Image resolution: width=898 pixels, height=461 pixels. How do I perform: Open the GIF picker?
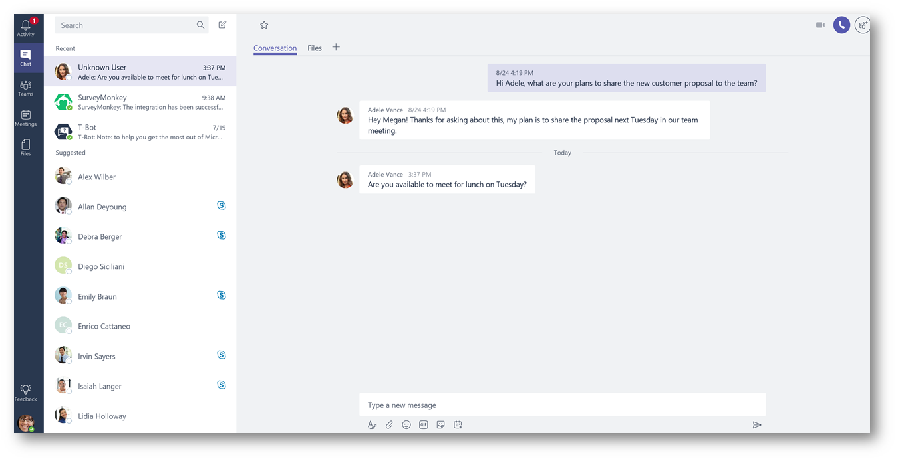(x=424, y=424)
